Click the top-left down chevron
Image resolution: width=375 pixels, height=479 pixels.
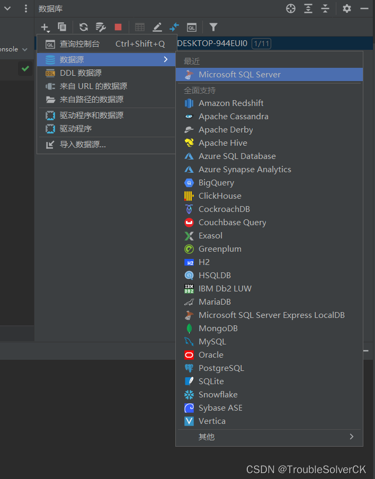(7, 8)
